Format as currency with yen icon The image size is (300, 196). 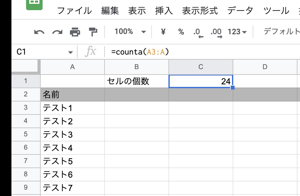(x=163, y=32)
